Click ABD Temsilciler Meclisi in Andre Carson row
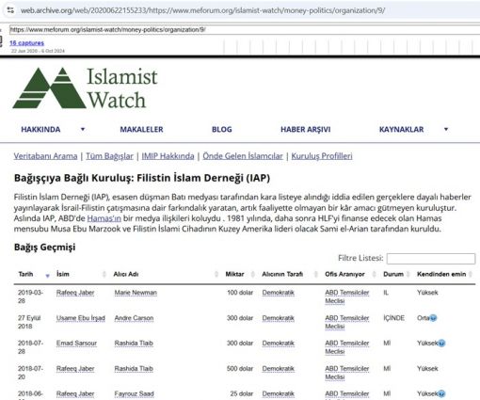Screen dimensions: 480x400 347,322
